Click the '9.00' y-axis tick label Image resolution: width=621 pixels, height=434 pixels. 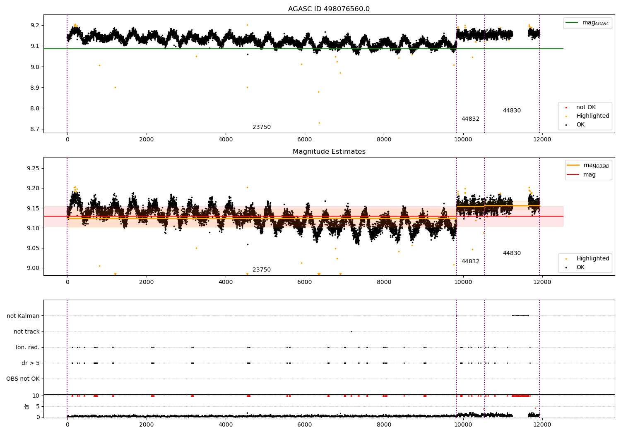pyautogui.click(x=33, y=268)
